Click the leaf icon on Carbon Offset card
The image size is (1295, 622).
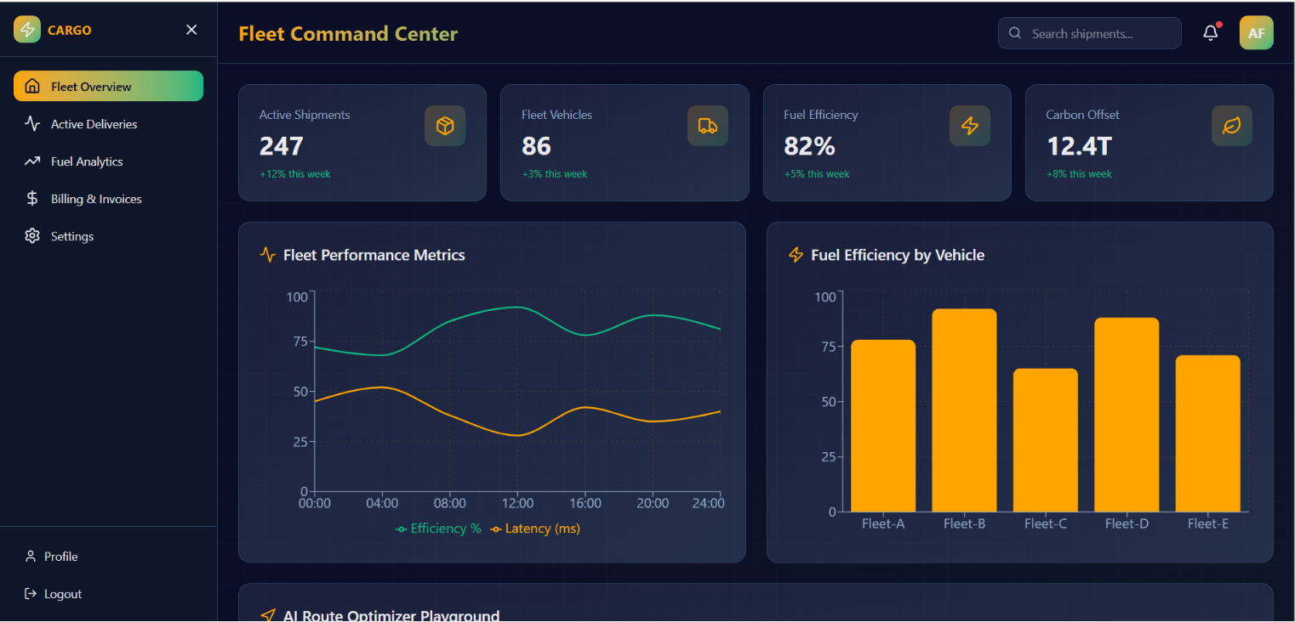pos(1232,126)
